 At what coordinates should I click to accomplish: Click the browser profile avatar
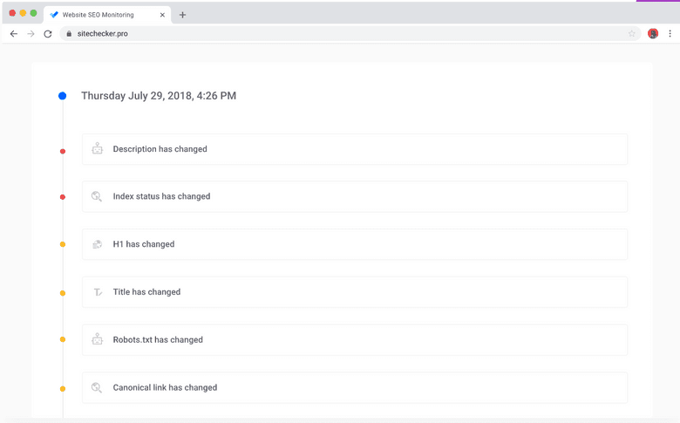[653, 34]
